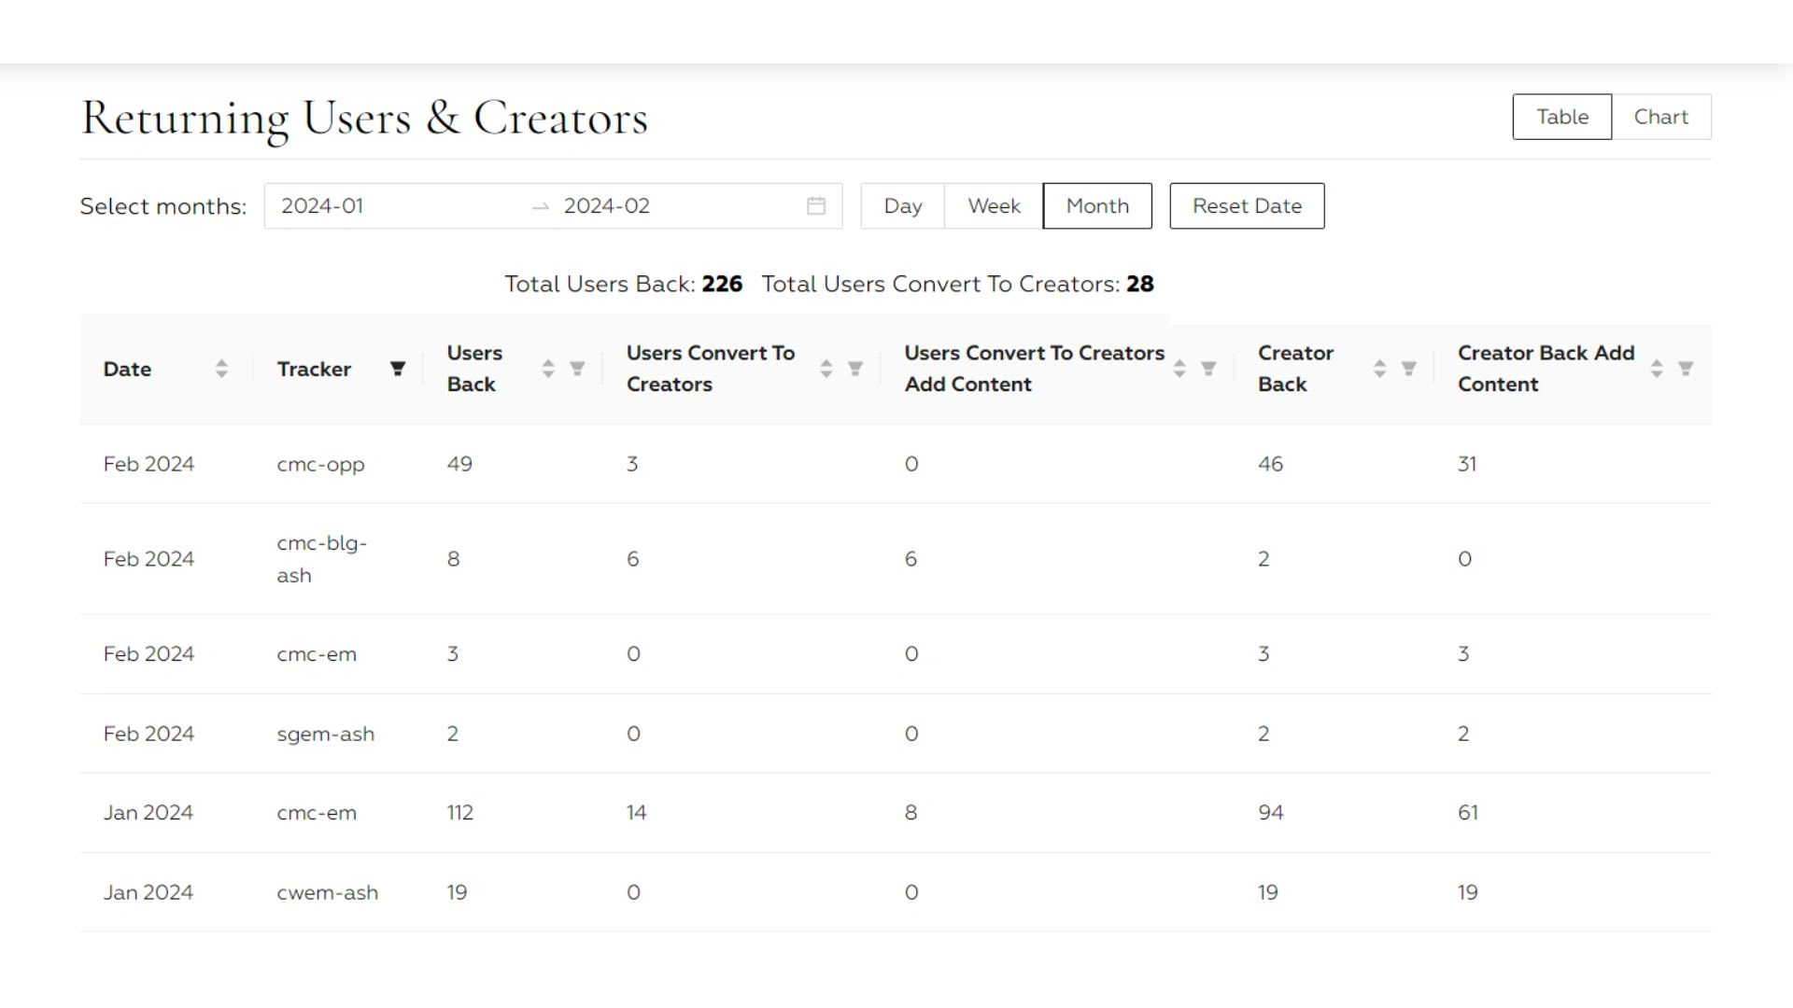The image size is (1793, 1008).
Task: Switch to Chart view
Action: [1661, 117]
